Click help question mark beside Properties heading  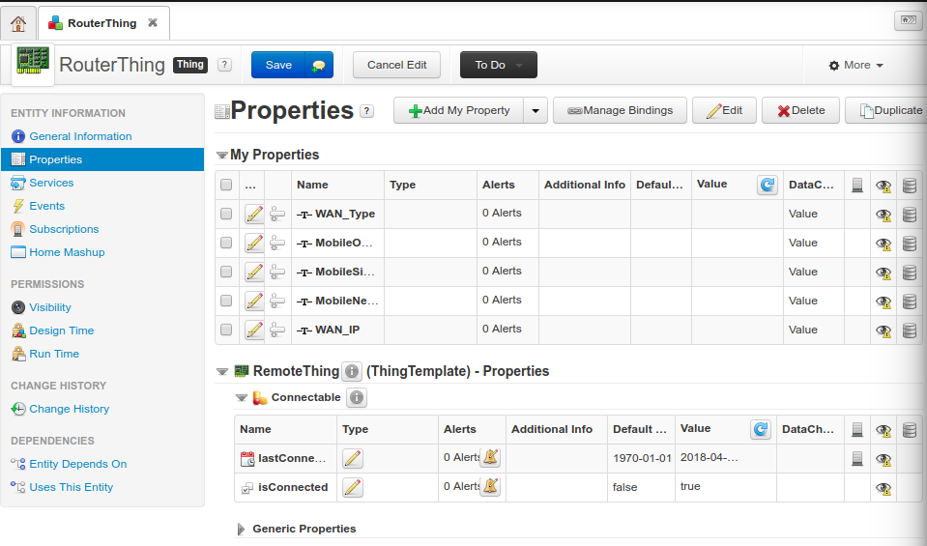[367, 111]
